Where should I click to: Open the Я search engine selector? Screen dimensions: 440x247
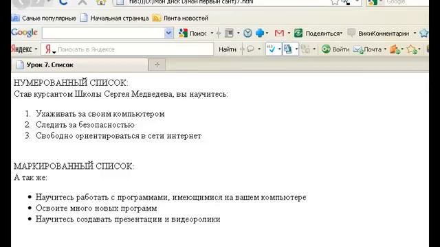click(x=50, y=49)
